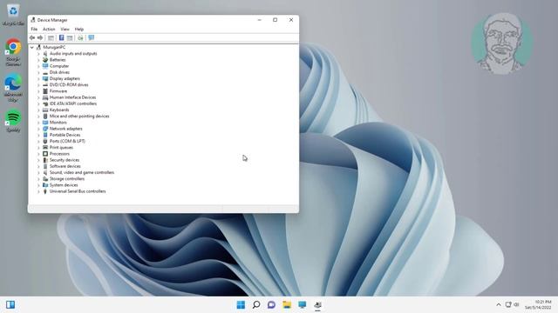Click the Forward arrow toolbar icon
The width and height of the screenshot is (558, 313).
coord(40,37)
